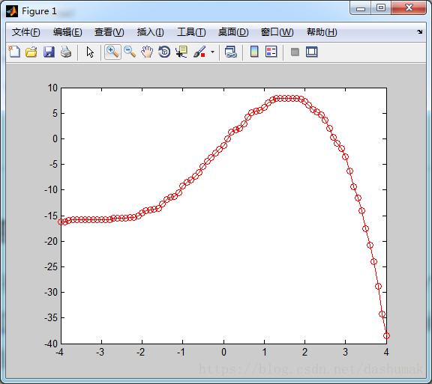Insert Legend via toolbar icon

[271, 52]
